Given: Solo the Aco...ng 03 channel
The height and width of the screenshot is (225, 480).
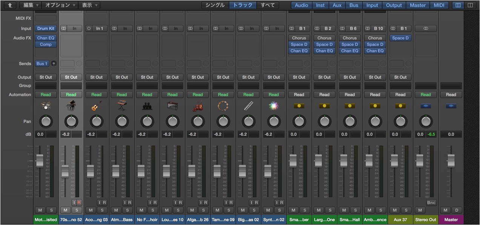Looking at the screenshot, I should (102, 210).
